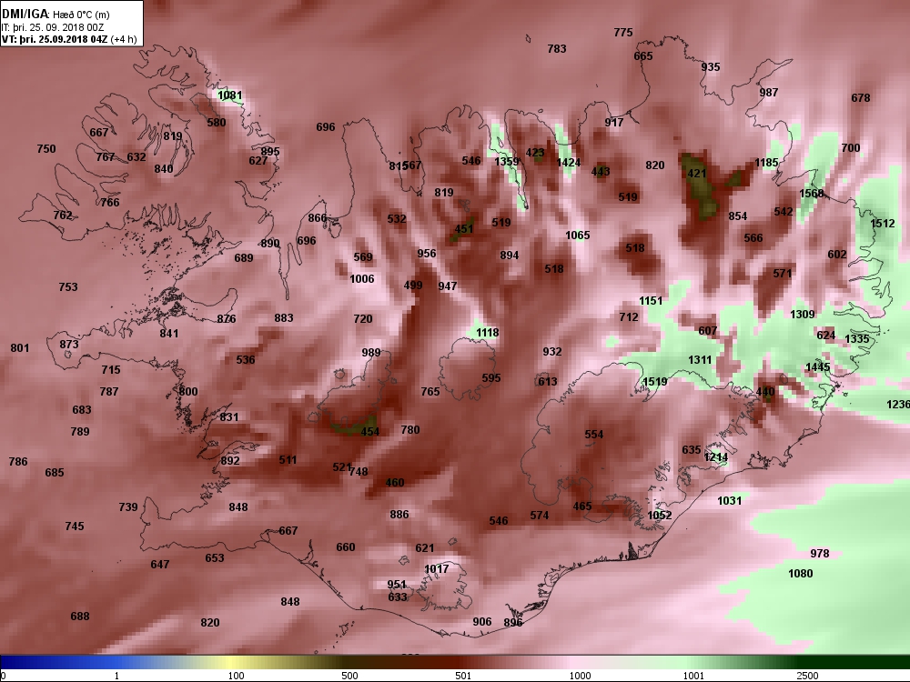Click the map value '762'
This screenshot has height=682, width=910.
(x=63, y=216)
